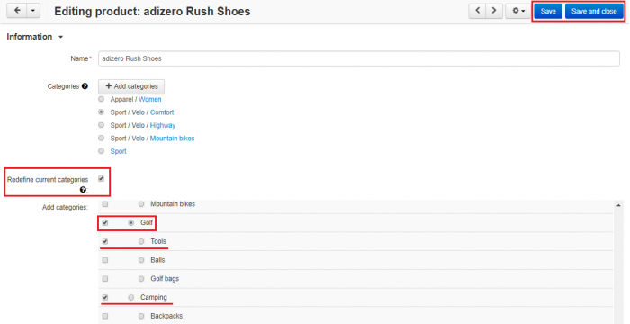Open the Highway category link
Viewport: 630px width, 324px height.
pos(163,125)
